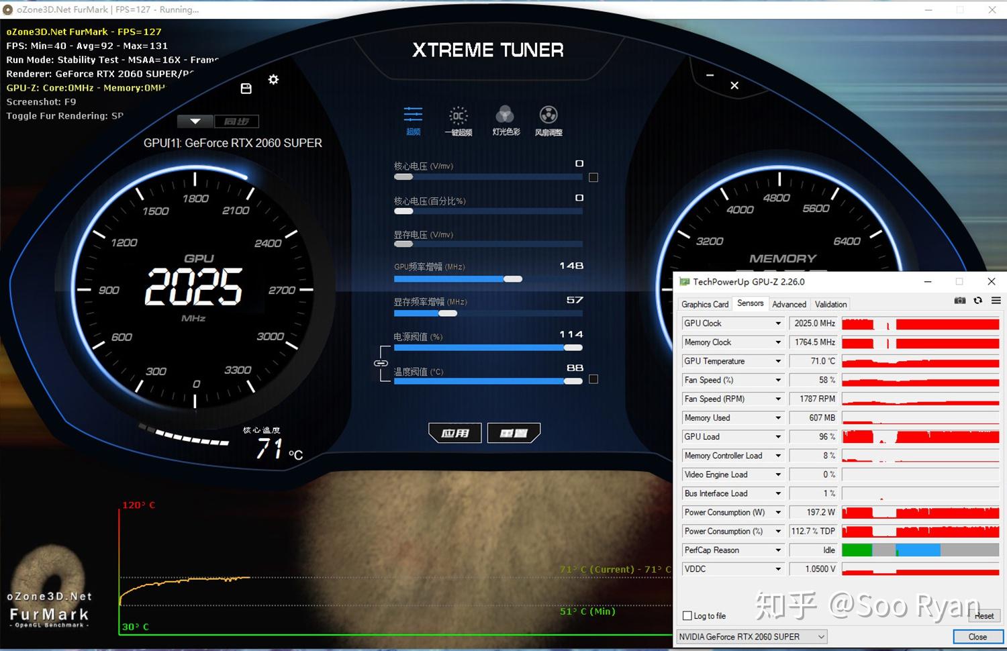The width and height of the screenshot is (1007, 651).
Task: Close the FurMark window
Action: point(992,9)
